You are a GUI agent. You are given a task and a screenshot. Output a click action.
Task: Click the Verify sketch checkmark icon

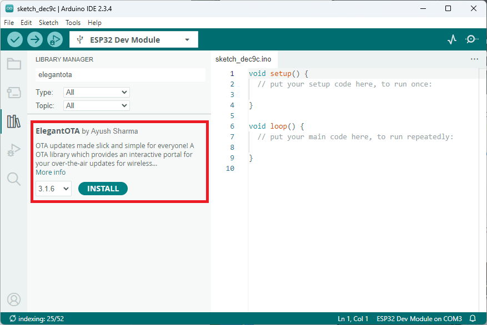point(15,39)
